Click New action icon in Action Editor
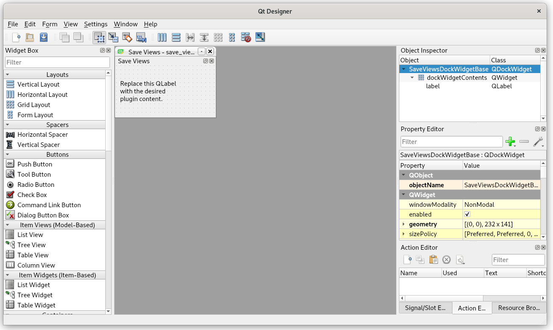Image resolution: width=553 pixels, height=330 pixels. [407, 259]
